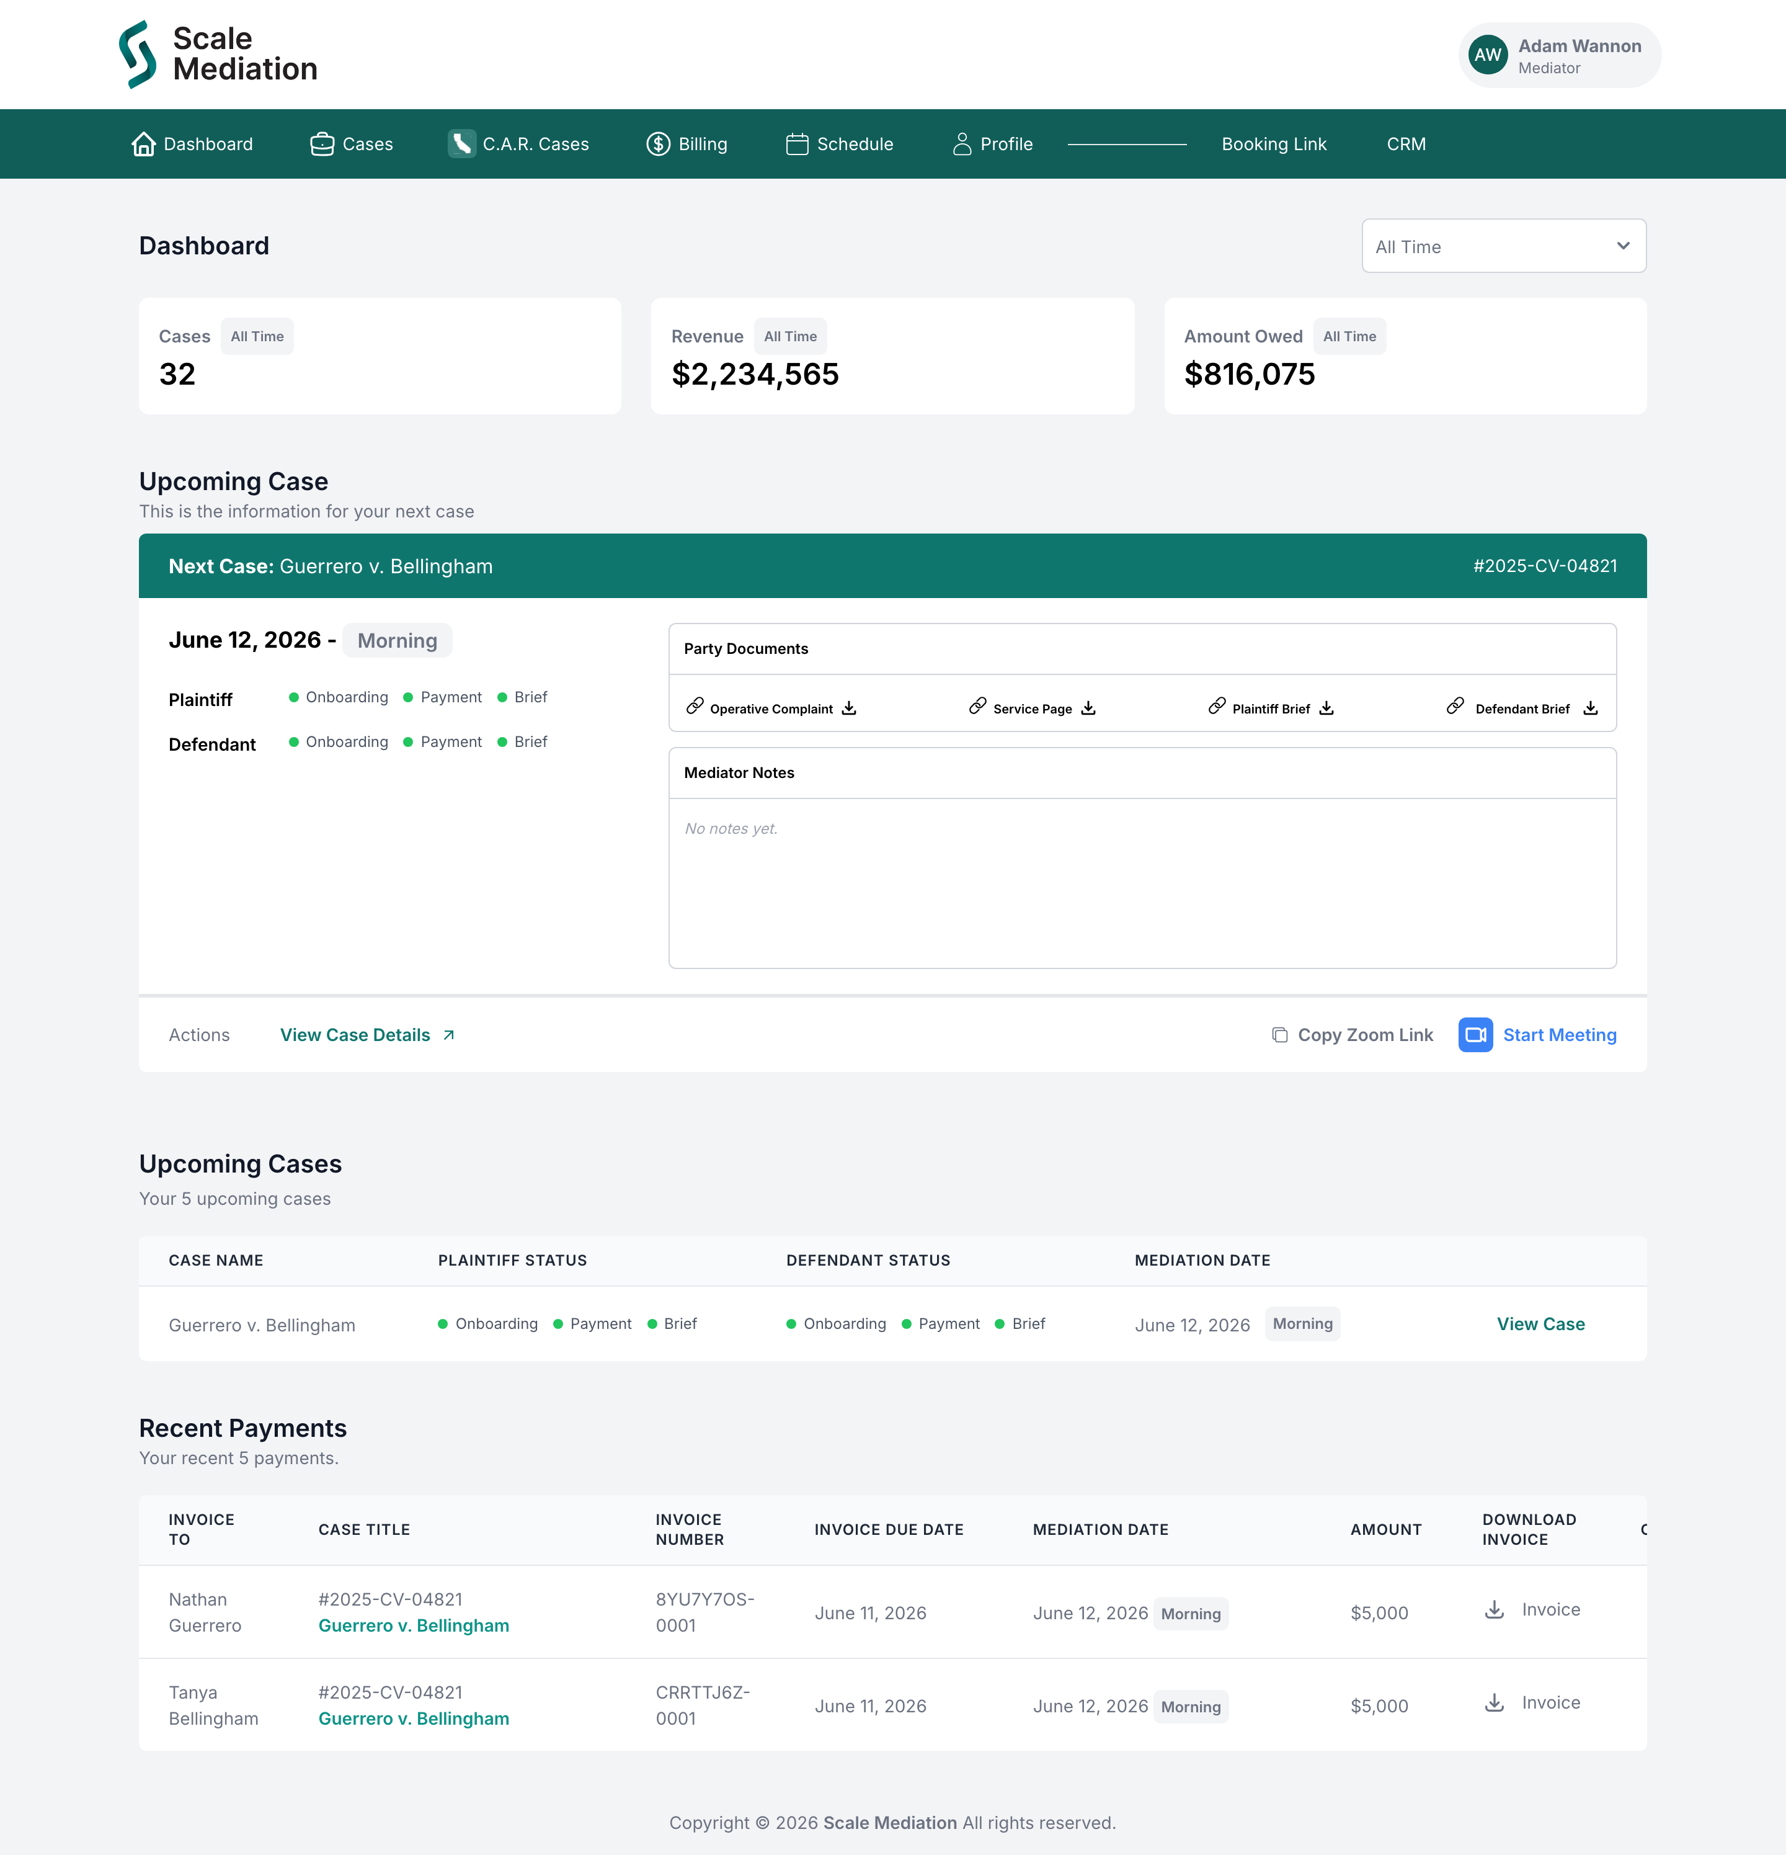Click All Time badge beside Revenue
Viewport: 1786px width, 1855px height.
pos(791,336)
